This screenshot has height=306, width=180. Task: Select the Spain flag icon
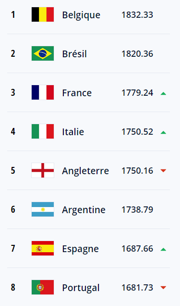43,248
